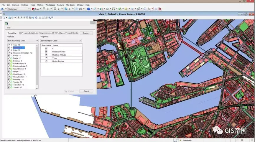Open the File menu in the dialog

tap(9, 28)
